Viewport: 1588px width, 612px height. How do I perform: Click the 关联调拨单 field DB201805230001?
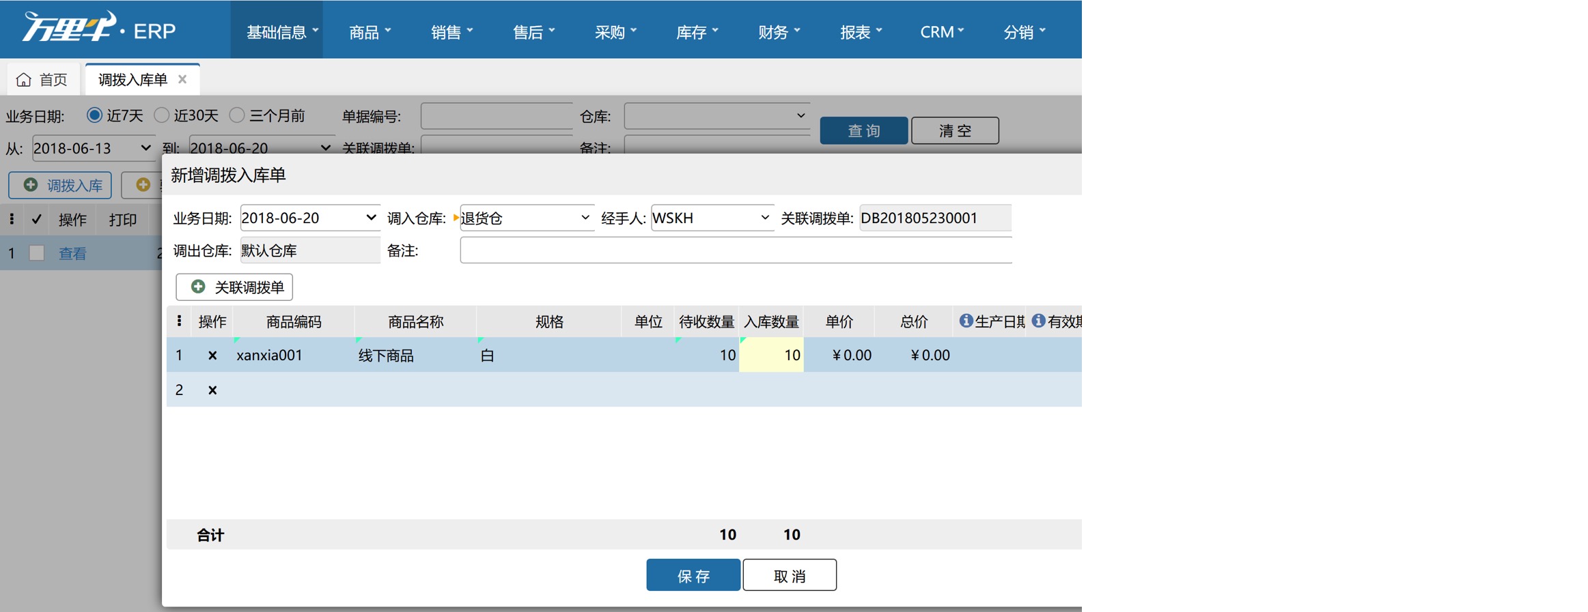[935, 218]
